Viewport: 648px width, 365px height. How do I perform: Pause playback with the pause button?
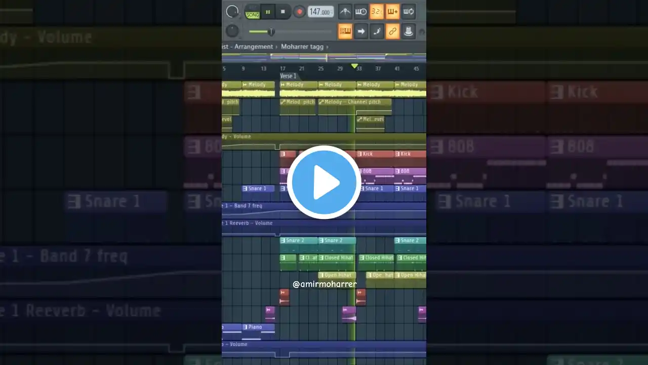(x=268, y=11)
